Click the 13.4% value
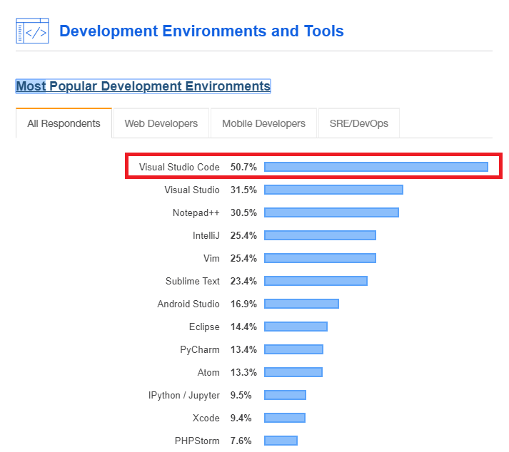509x452 pixels. click(x=243, y=350)
